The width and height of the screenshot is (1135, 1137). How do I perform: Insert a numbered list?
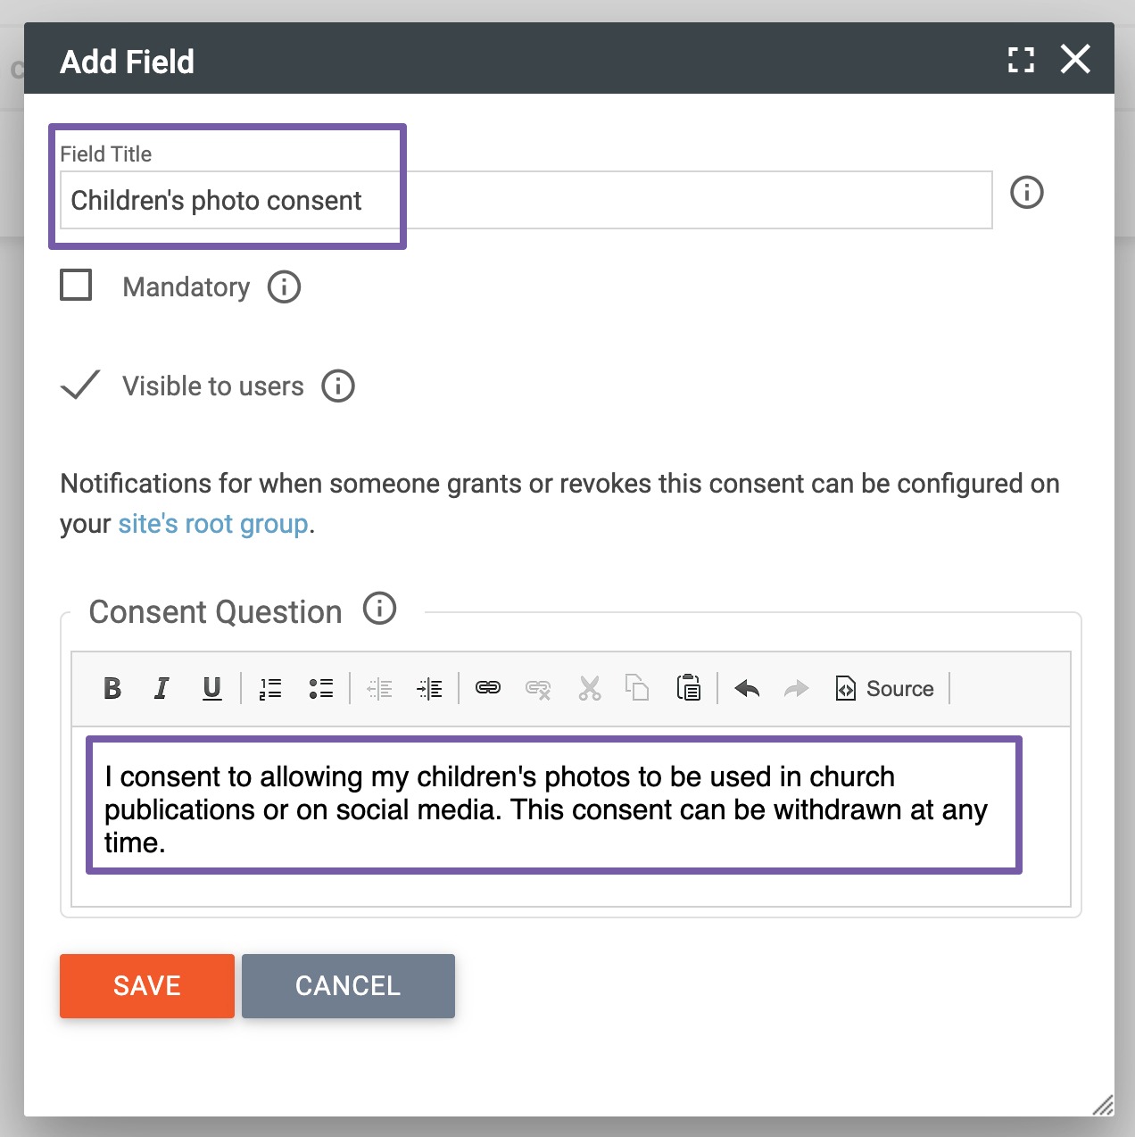[270, 688]
